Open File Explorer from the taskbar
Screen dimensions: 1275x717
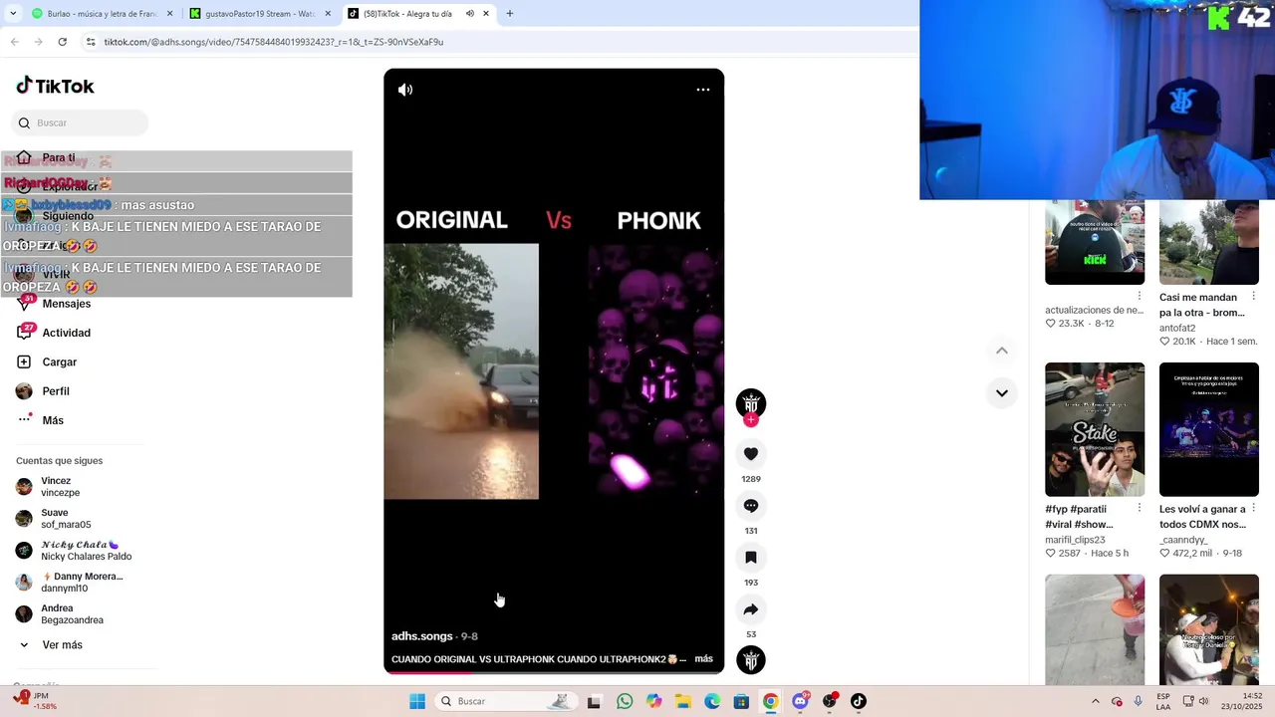[x=683, y=701]
